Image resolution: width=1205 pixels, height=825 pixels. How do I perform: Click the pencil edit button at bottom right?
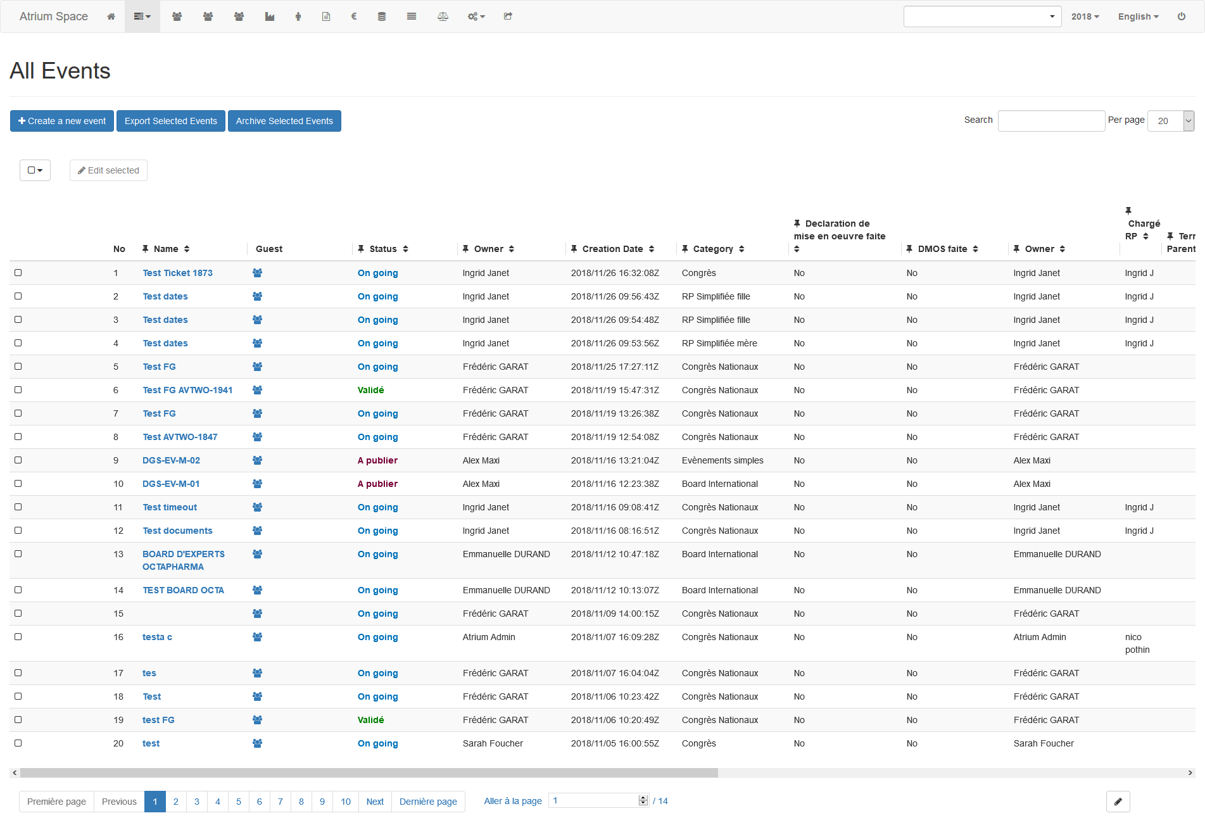[x=1118, y=802]
